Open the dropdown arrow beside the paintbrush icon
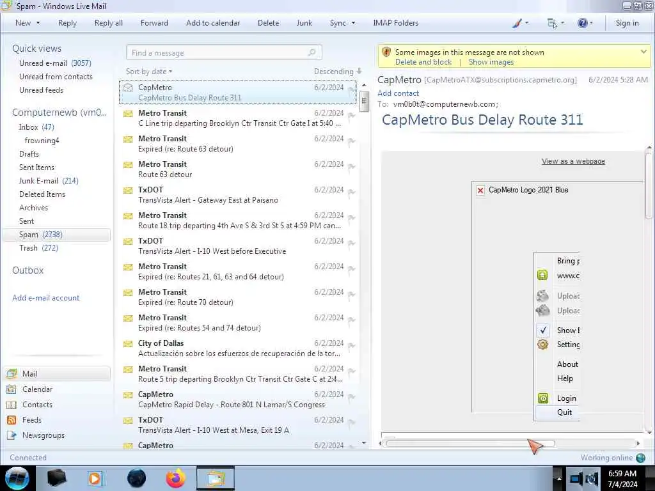Viewport: 655px width, 491px height. pyautogui.click(x=526, y=24)
